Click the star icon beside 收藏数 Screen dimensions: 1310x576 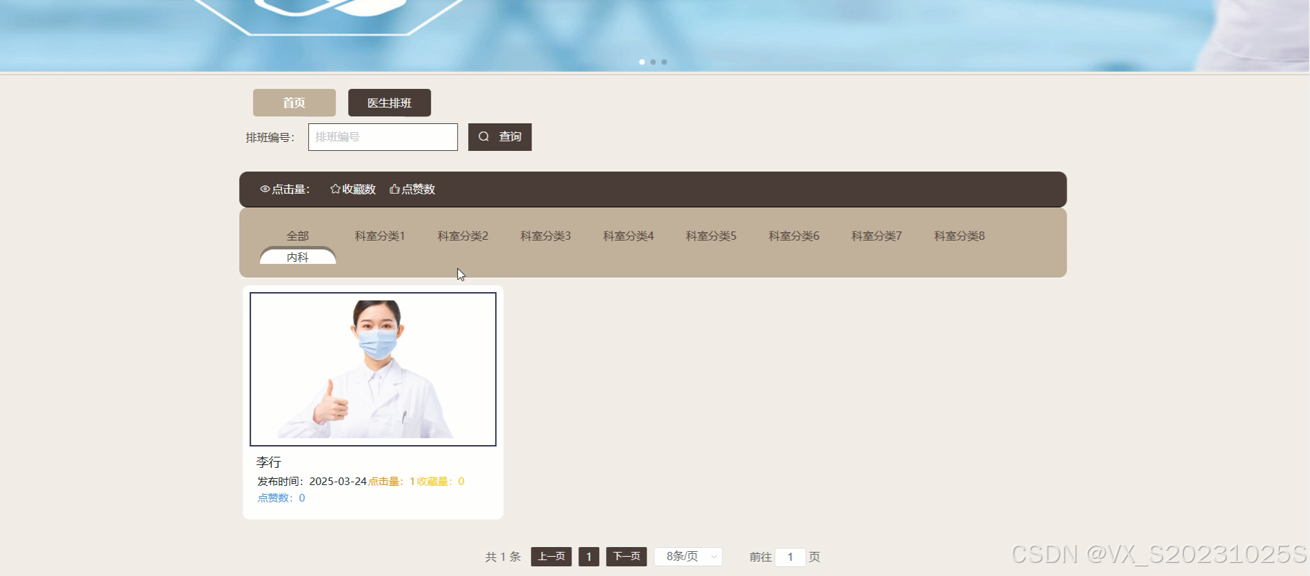coord(335,189)
